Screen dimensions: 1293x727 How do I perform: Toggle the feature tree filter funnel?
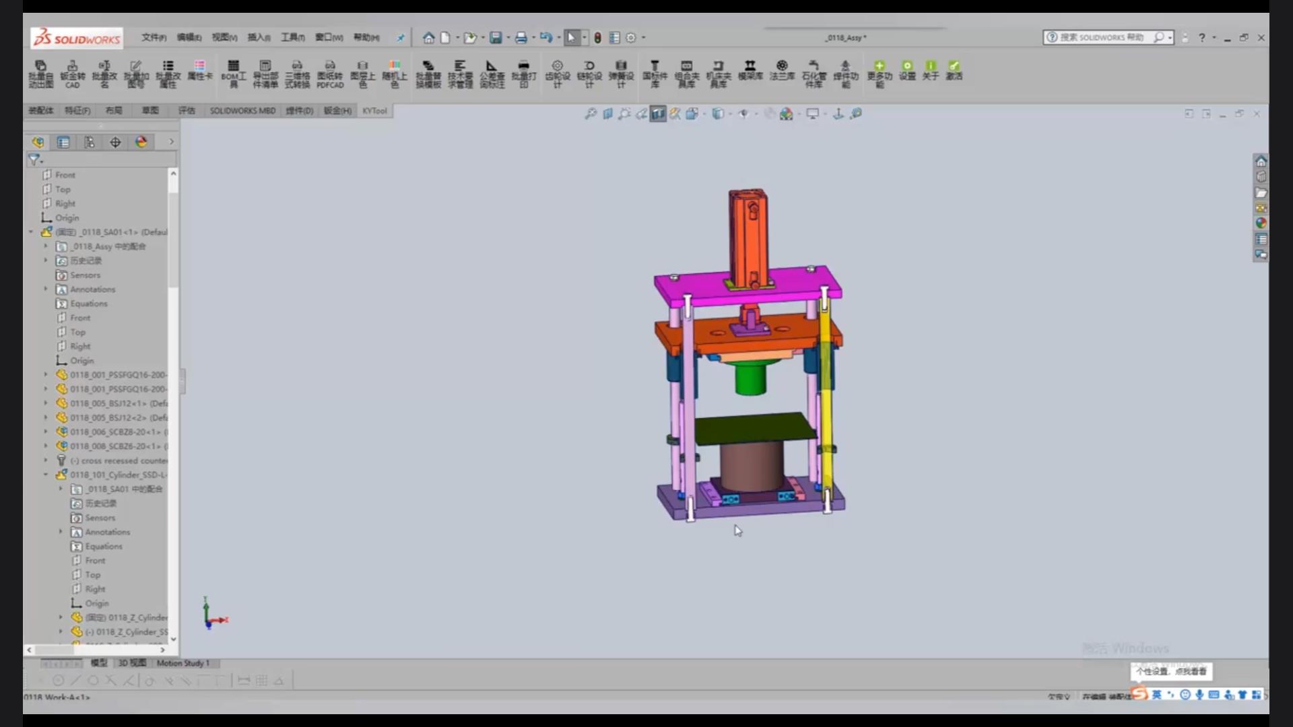click(x=34, y=160)
